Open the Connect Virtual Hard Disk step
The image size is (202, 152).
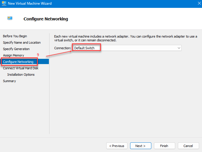click(x=21, y=68)
